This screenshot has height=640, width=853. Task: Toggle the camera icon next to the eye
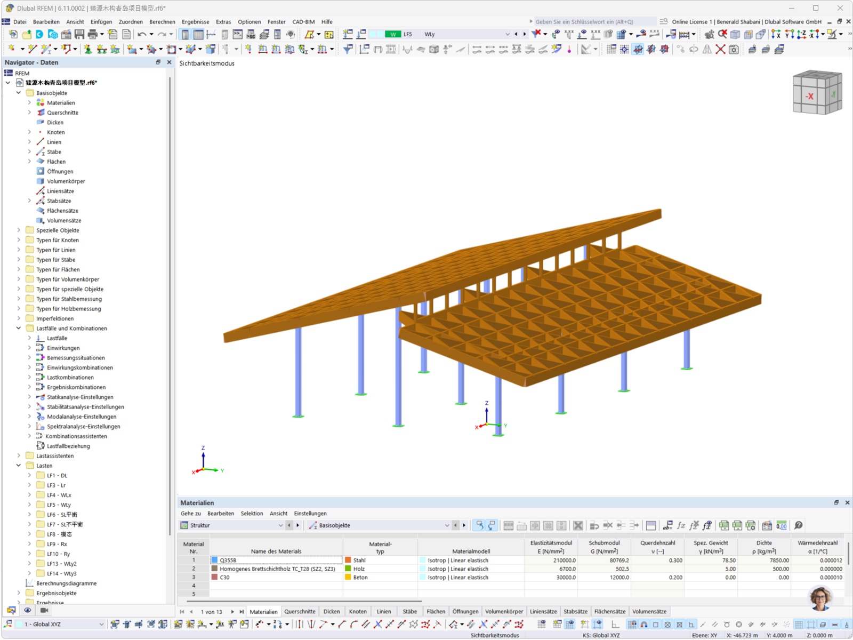point(44,610)
